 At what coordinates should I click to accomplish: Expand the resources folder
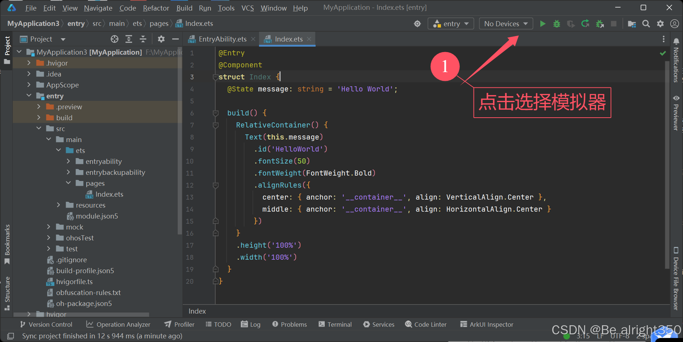click(x=58, y=205)
